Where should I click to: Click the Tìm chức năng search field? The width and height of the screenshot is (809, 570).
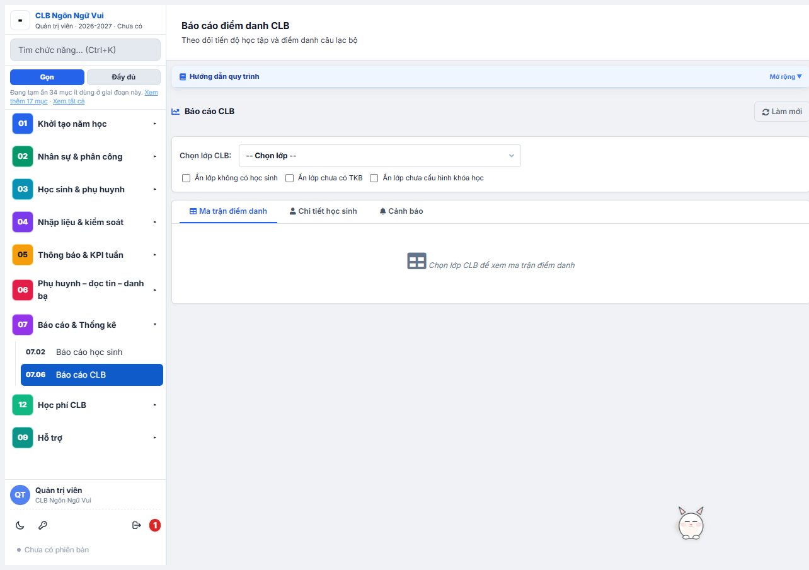[85, 50]
